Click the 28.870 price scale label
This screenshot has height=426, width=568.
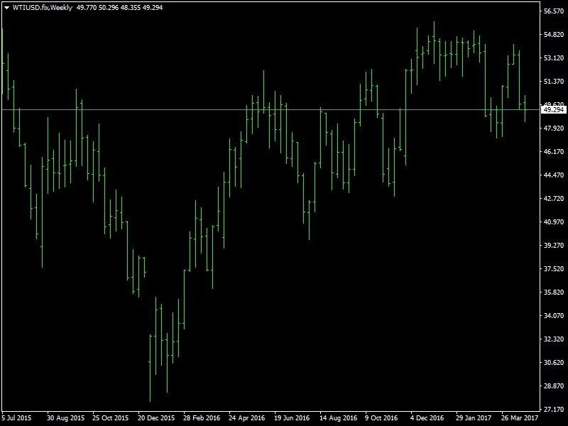click(554, 386)
